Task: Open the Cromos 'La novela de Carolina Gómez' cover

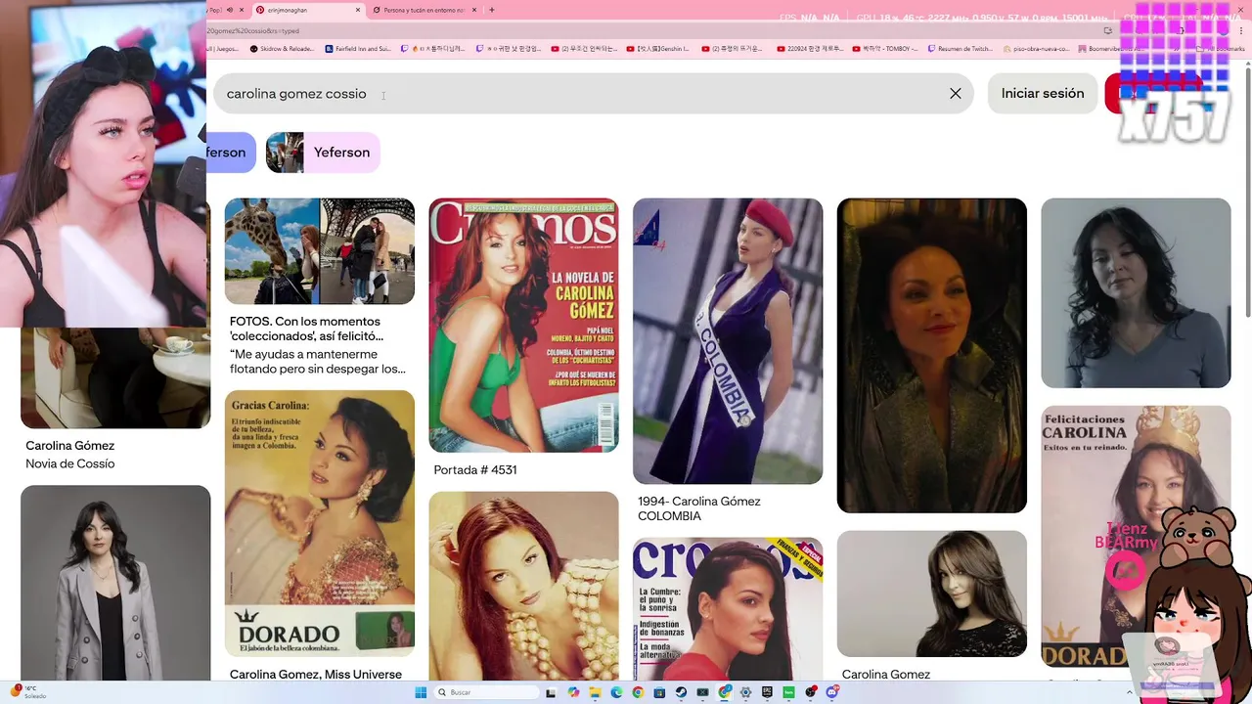Action: (523, 325)
